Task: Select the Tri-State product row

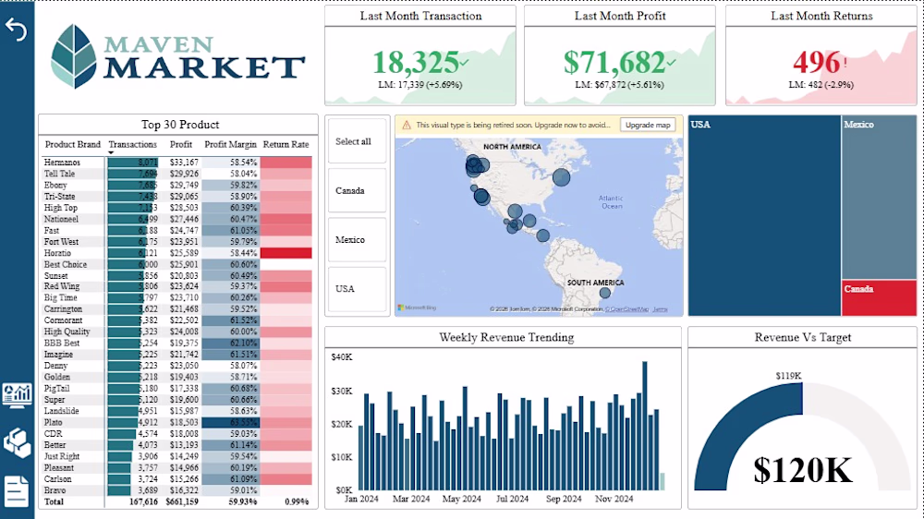Action: [x=178, y=196]
